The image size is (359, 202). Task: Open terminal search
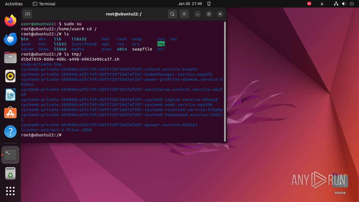(x=172, y=14)
